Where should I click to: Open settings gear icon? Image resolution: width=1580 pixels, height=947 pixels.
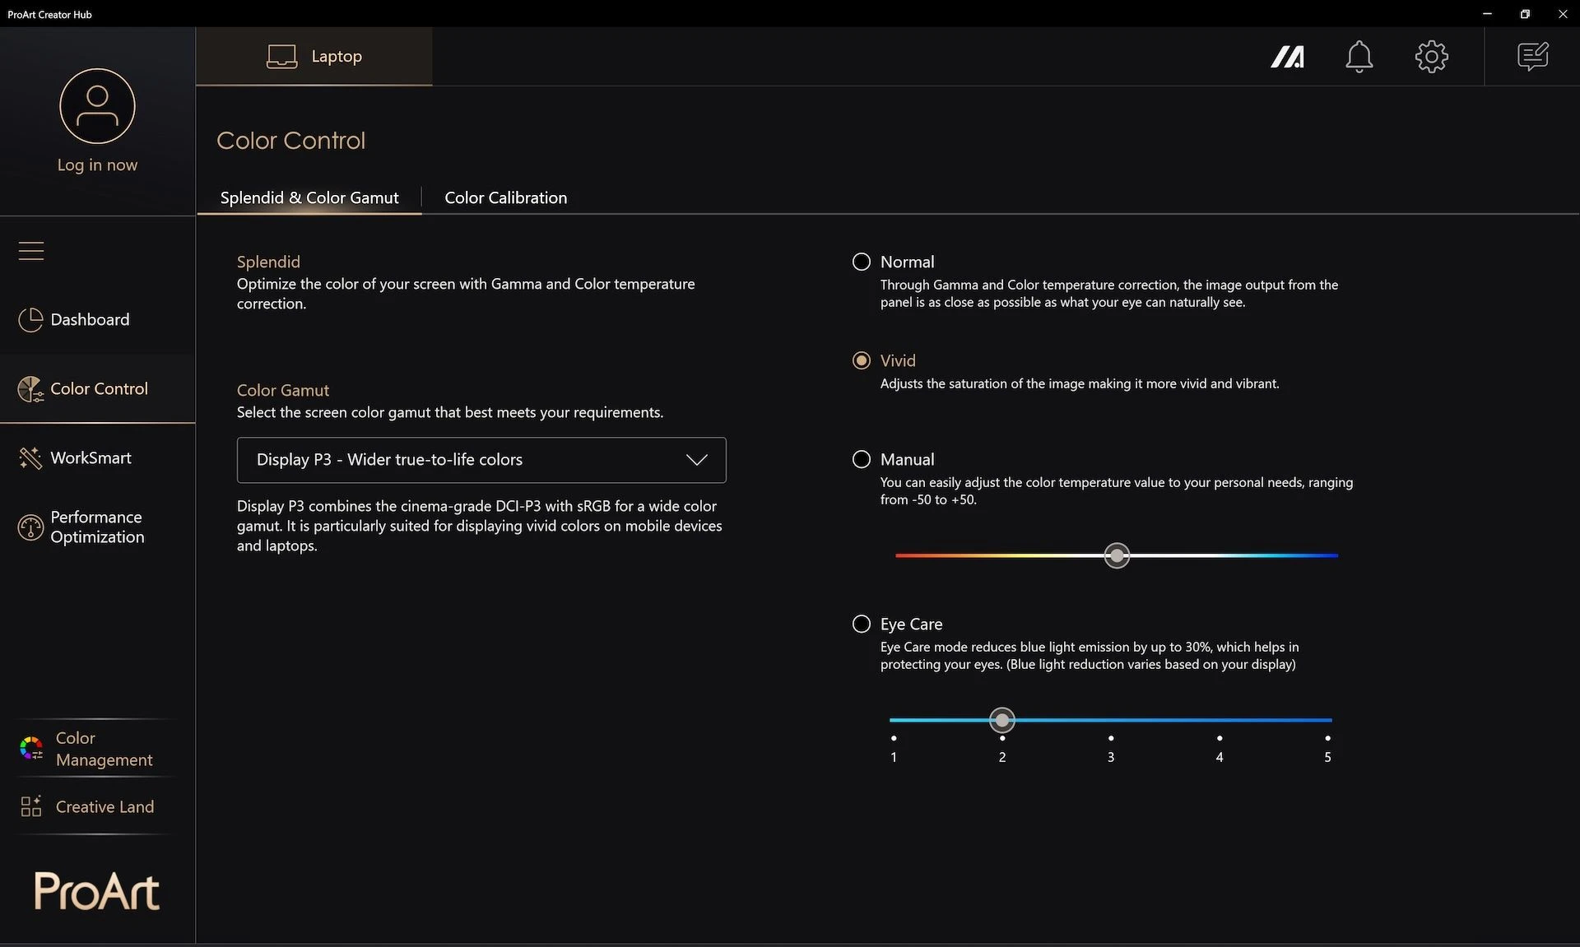(x=1431, y=57)
